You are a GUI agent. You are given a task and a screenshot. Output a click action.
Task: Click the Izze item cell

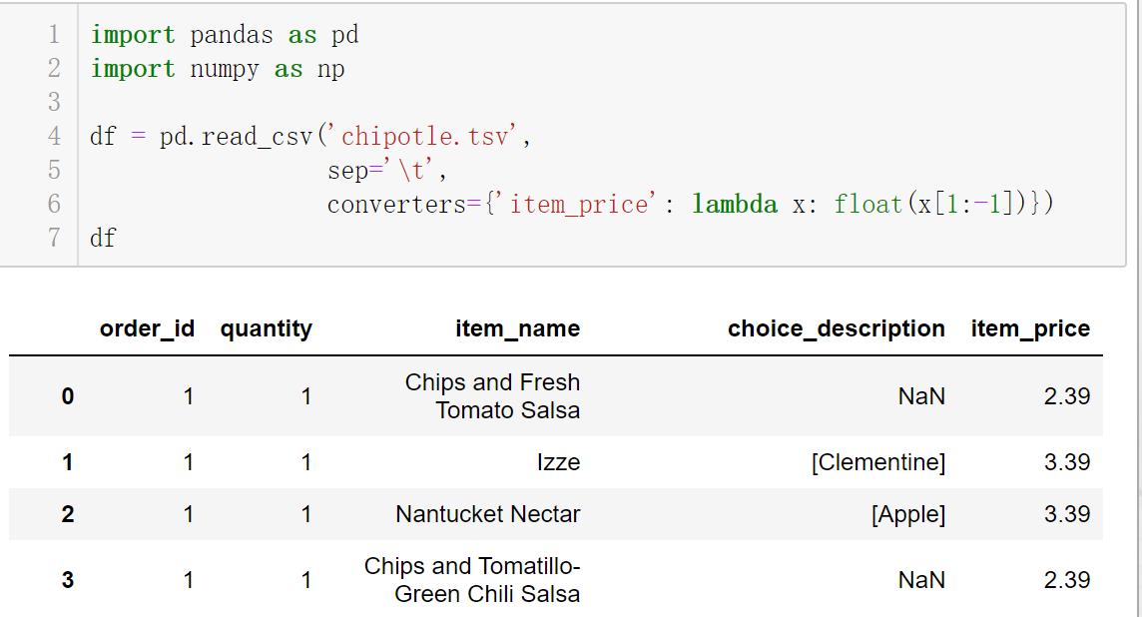tap(557, 462)
